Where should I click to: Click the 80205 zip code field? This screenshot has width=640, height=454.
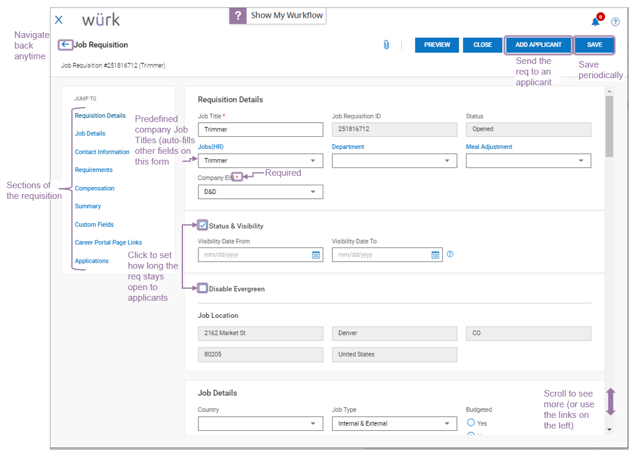point(260,355)
